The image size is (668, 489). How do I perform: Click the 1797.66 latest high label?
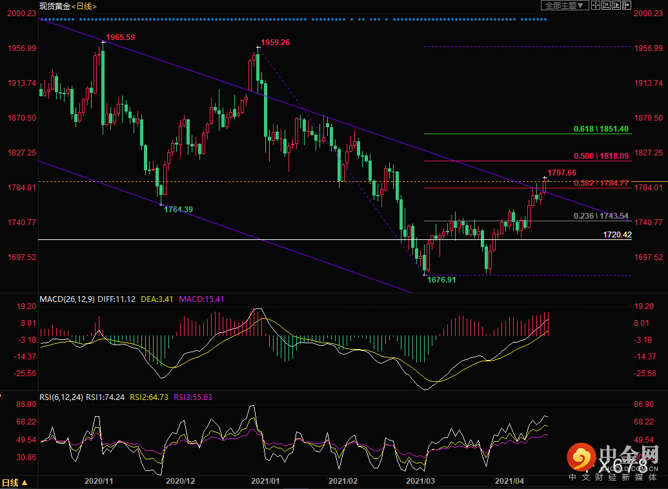[x=562, y=173]
